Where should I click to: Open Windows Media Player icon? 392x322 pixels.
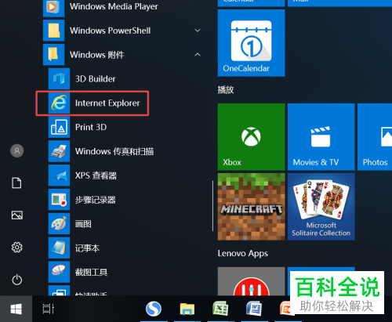click(x=53, y=8)
